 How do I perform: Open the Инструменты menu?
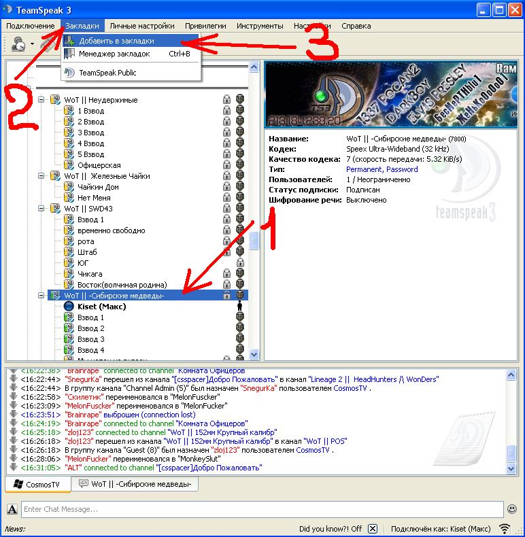click(x=260, y=26)
